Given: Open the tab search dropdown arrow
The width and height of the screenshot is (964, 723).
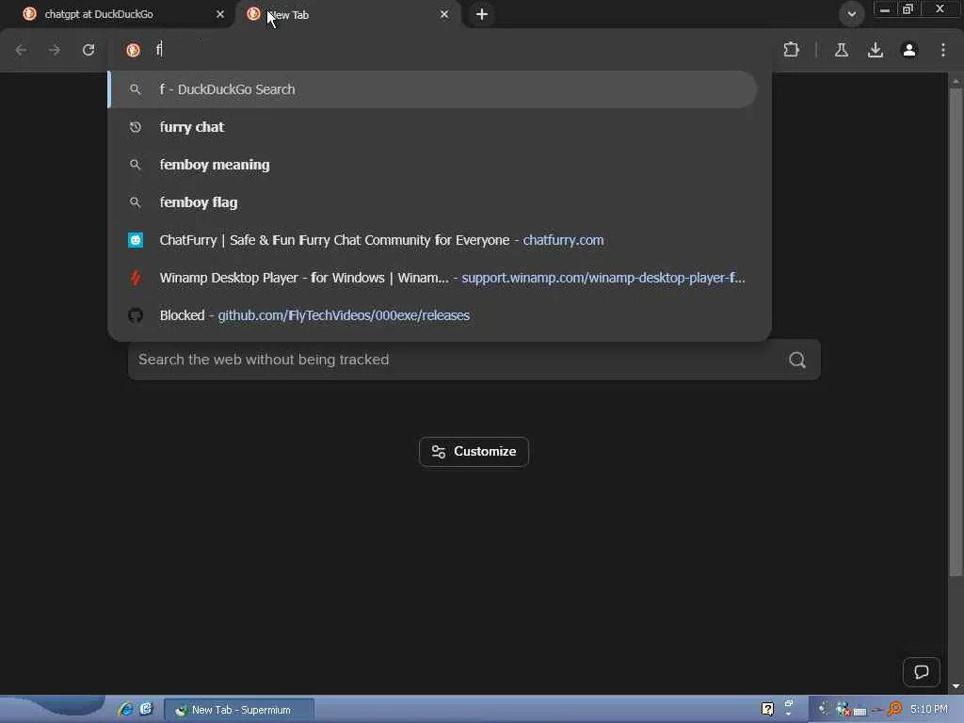Looking at the screenshot, I should [851, 13].
